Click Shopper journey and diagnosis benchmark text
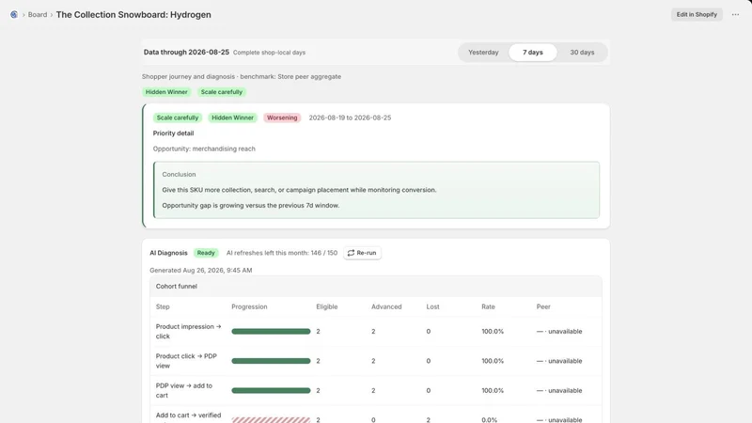This screenshot has width=752, height=423. click(242, 77)
